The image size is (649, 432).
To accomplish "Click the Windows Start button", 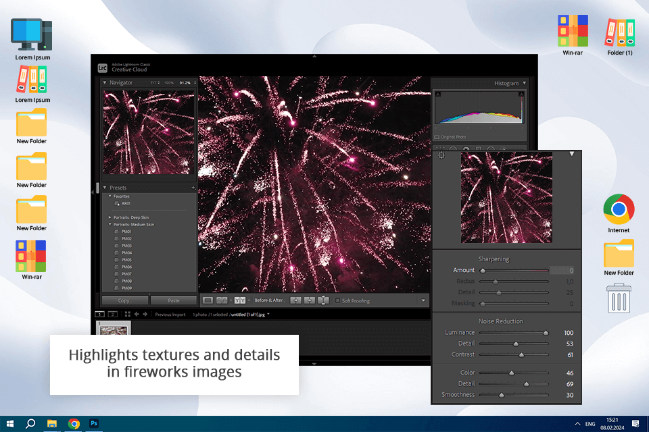I will 10,423.
